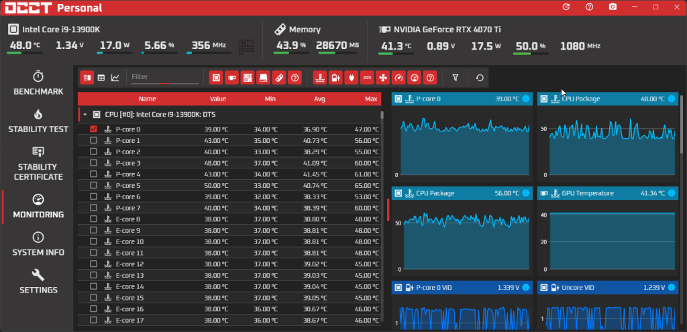
Task: Switch to combined table and graph view
Action: pos(87,78)
